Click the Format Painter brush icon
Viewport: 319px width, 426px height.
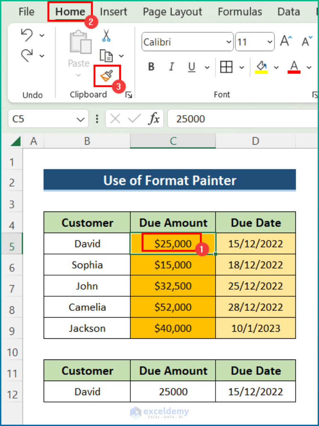[106, 76]
